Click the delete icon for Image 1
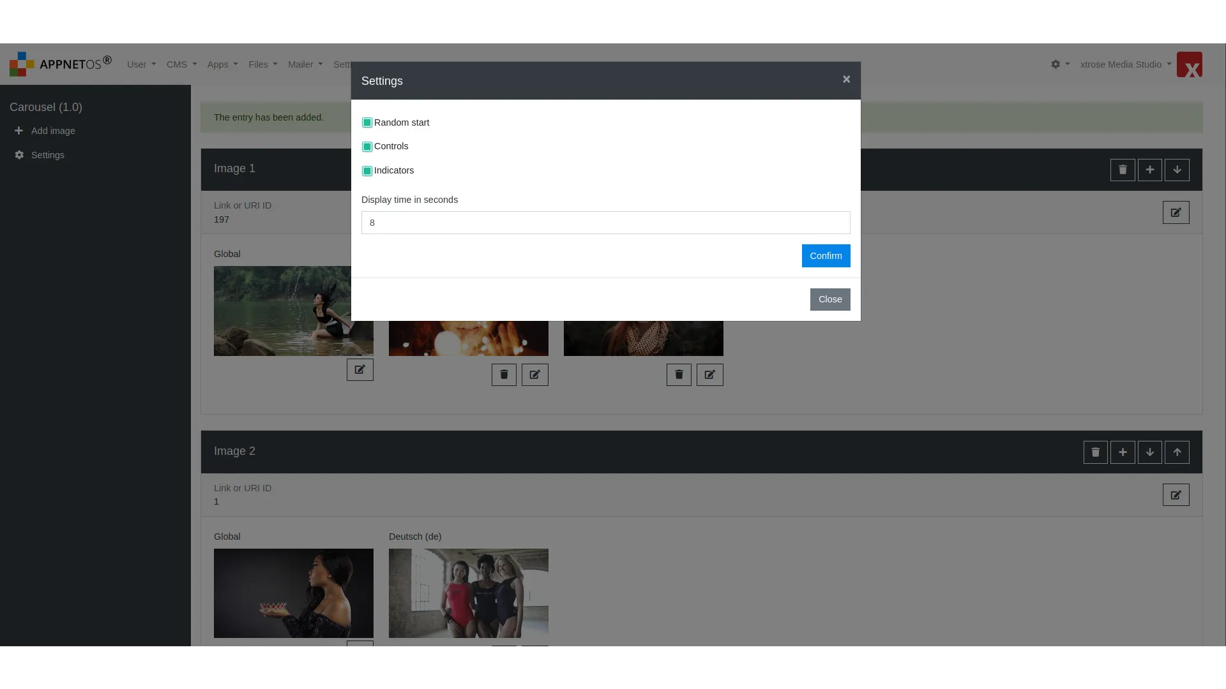Viewport: 1226px width, 689px height. [x=1123, y=169]
